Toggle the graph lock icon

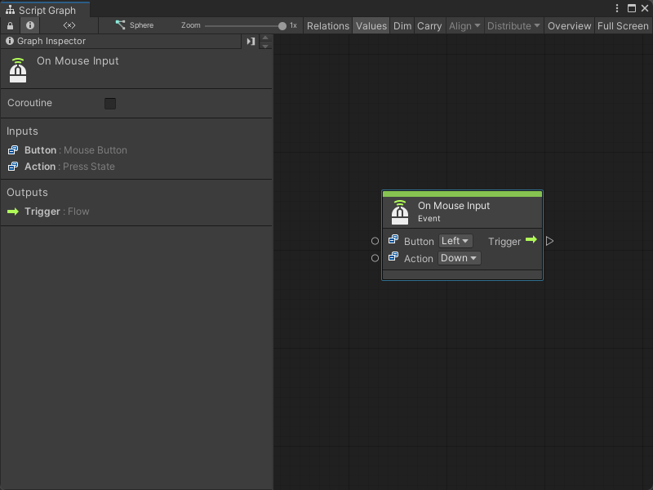(x=8, y=25)
